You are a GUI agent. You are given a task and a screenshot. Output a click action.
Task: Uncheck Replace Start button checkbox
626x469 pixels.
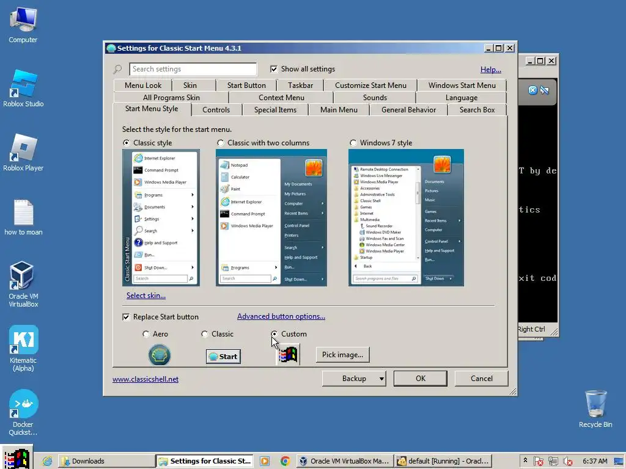(x=126, y=317)
